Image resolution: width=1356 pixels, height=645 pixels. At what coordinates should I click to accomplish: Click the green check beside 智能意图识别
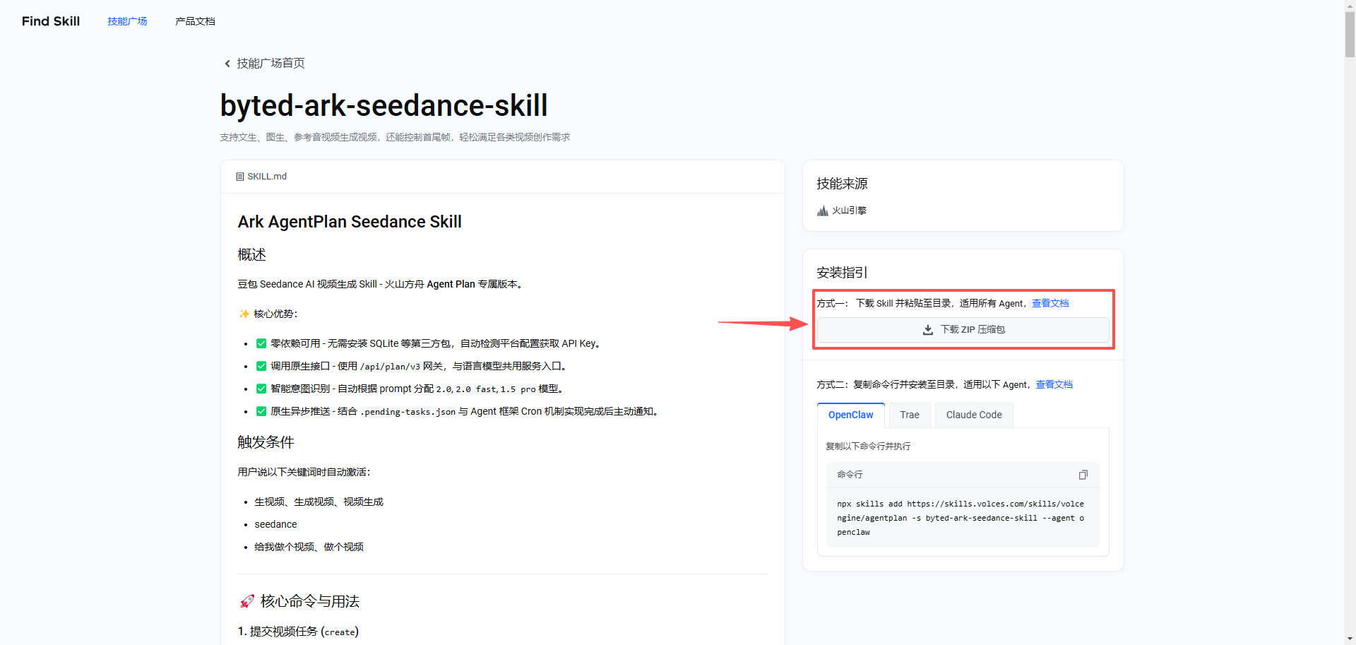point(261,389)
